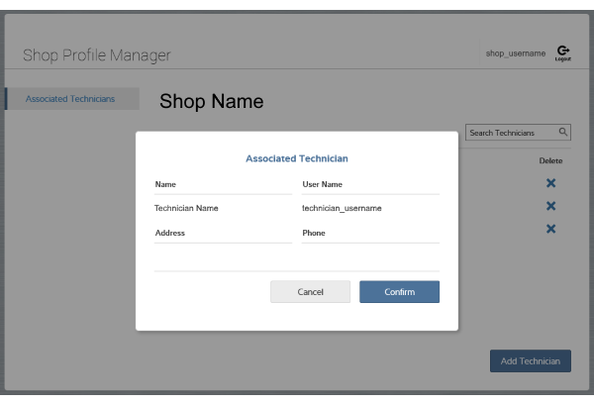Select the Phone field

click(369, 234)
